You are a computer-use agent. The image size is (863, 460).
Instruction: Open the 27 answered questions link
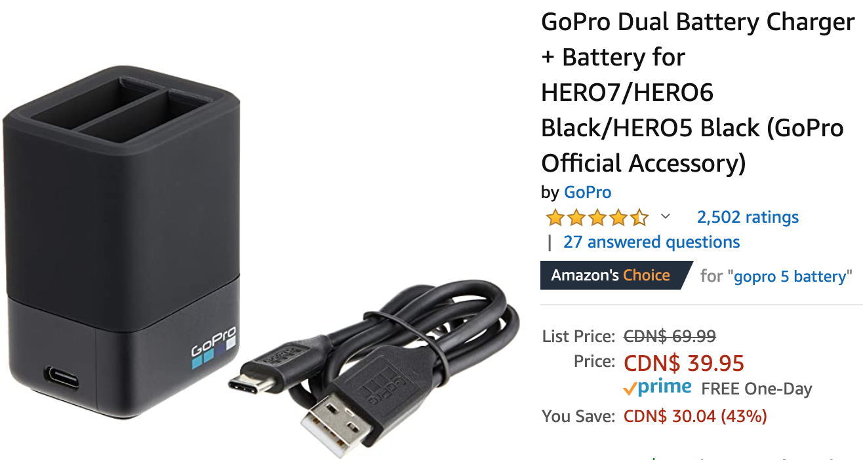coord(651,242)
